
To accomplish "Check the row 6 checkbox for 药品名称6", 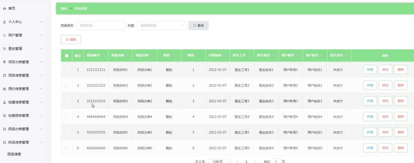I will pyautogui.click(x=67, y=148).
